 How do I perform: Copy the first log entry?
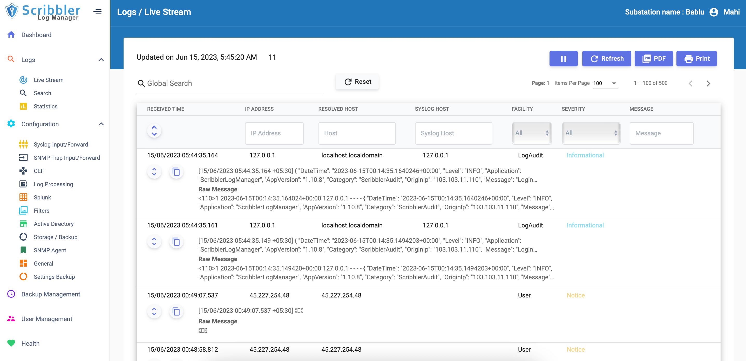point(176,171)
